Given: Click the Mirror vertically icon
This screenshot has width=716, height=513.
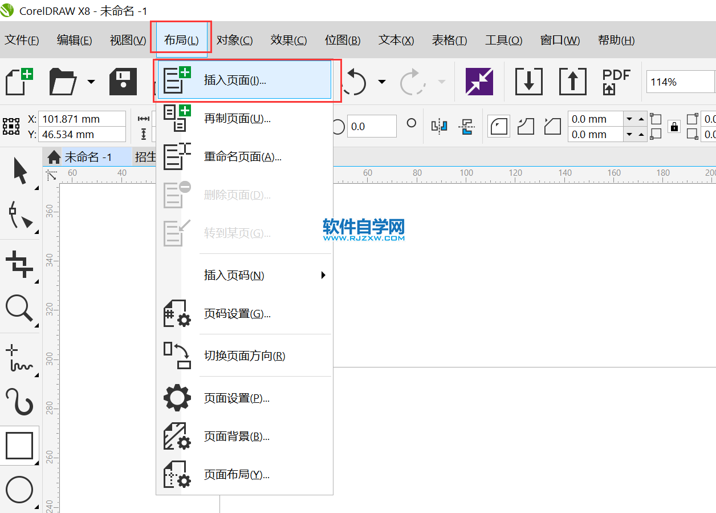Looking at the screenshot, I should (467, 126).
